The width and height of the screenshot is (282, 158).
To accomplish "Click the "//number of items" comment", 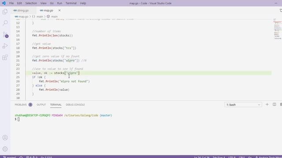I will click(46, 31).
